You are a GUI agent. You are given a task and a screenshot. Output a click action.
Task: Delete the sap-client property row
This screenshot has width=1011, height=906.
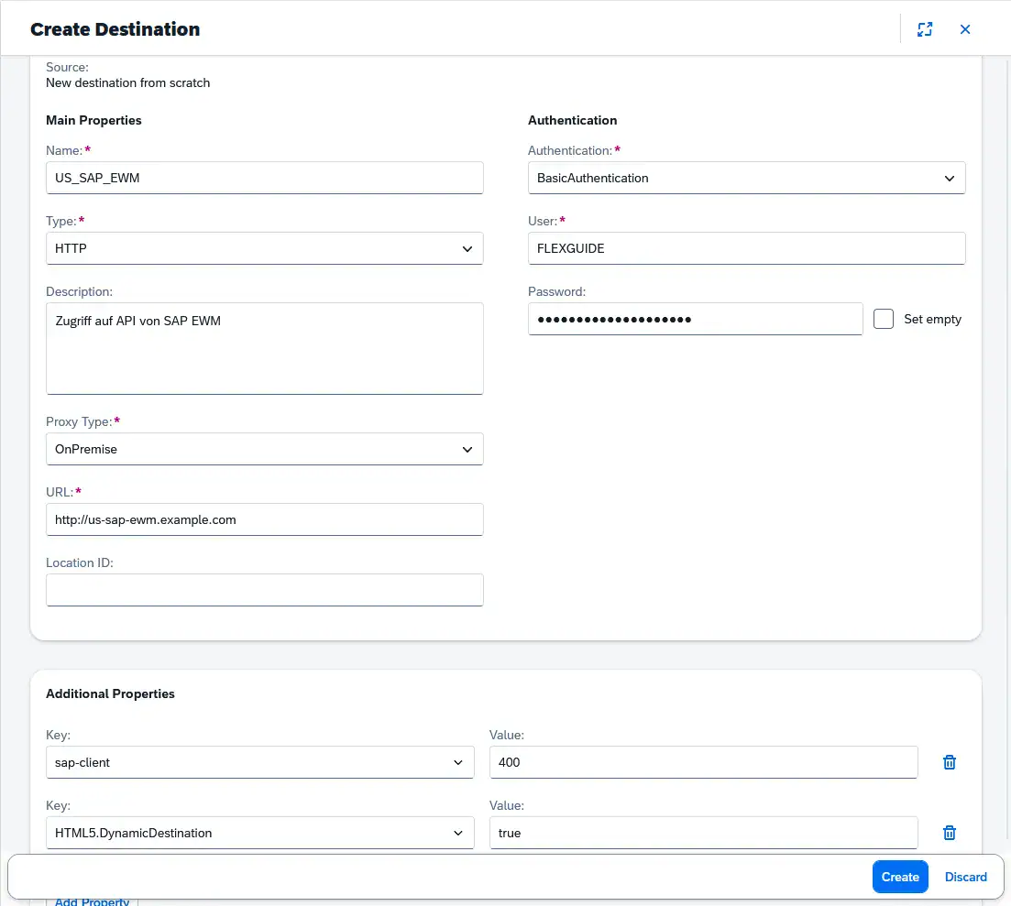(950, 762)
